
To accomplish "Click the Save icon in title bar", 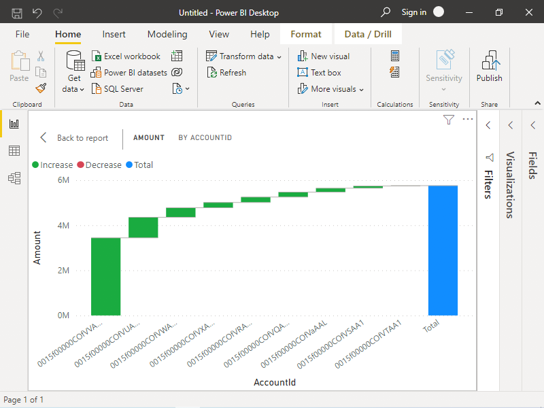I will (x=16, y=13).
